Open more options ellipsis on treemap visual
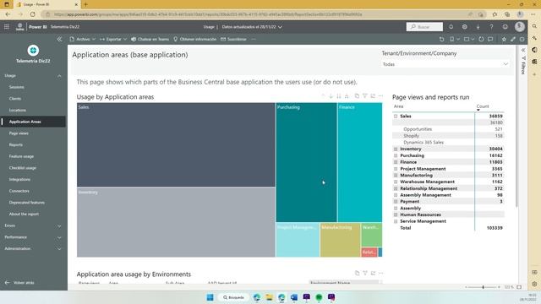 380,95
